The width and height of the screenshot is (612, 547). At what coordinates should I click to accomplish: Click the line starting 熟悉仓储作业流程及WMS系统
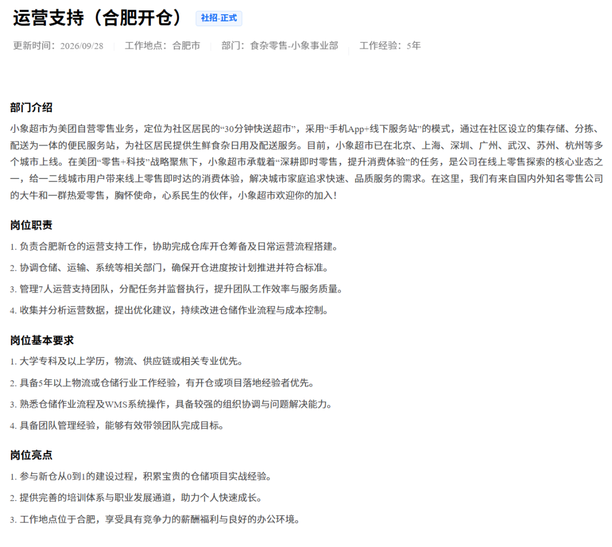(171, 405)
